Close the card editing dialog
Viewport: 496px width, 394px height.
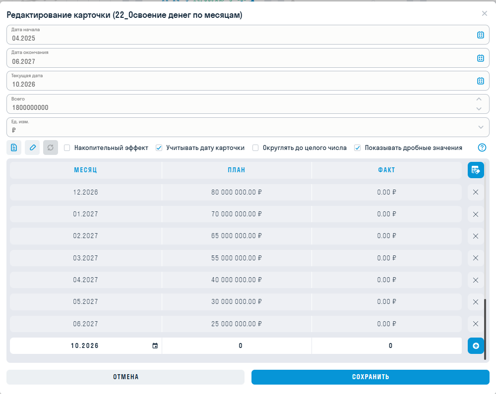point(484,13)
